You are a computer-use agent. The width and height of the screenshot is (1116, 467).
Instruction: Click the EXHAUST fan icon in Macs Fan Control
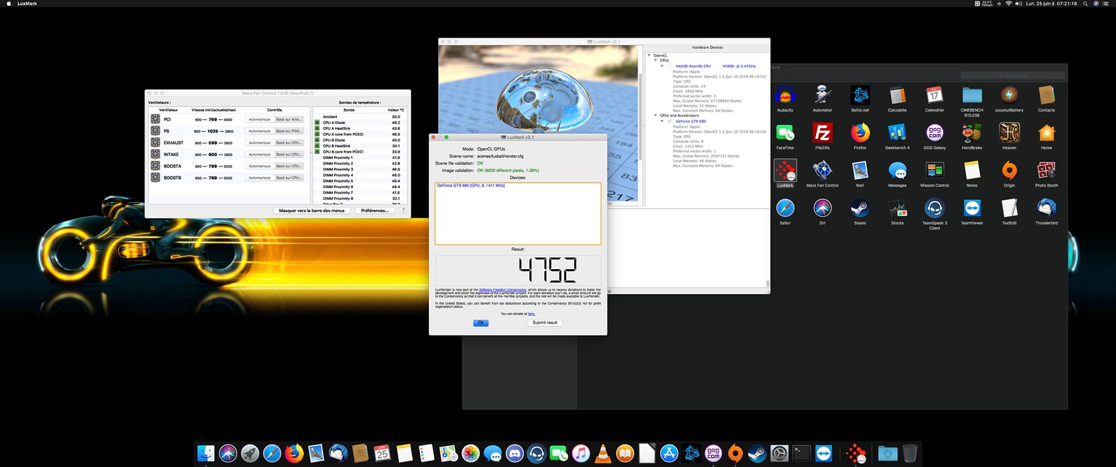156,142
